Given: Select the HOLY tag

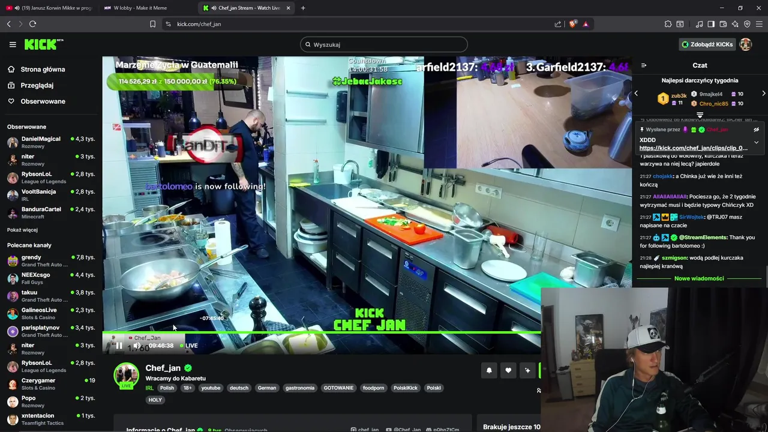Looking at the screenshot, I should coord(155,400).
